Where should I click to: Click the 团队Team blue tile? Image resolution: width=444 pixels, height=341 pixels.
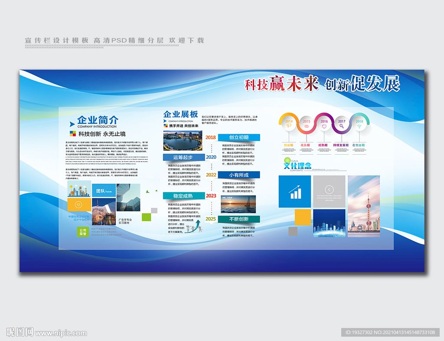(x=104, y=191)
